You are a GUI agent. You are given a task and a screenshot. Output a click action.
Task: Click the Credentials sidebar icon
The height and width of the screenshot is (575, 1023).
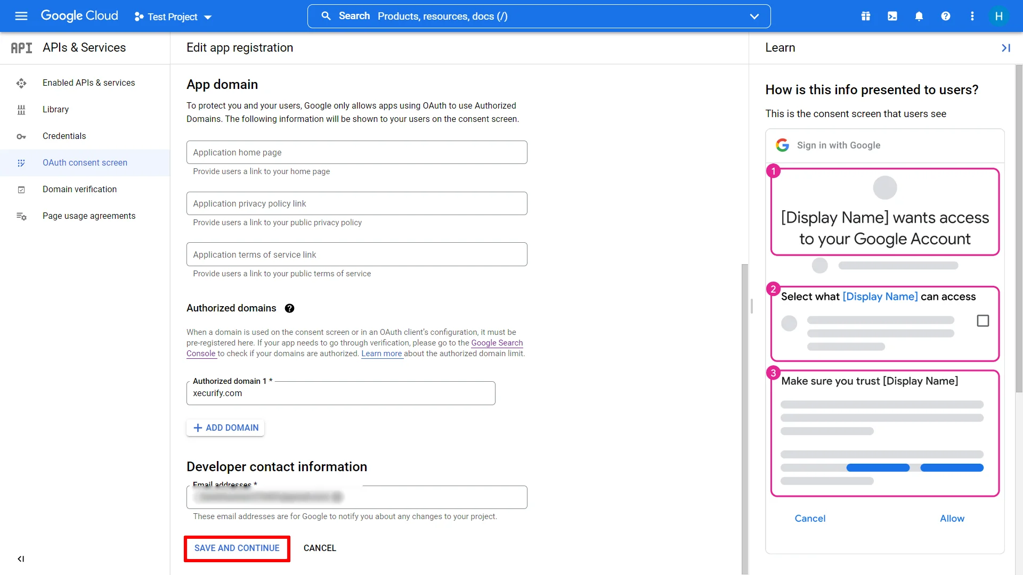(x=21, y=136)
